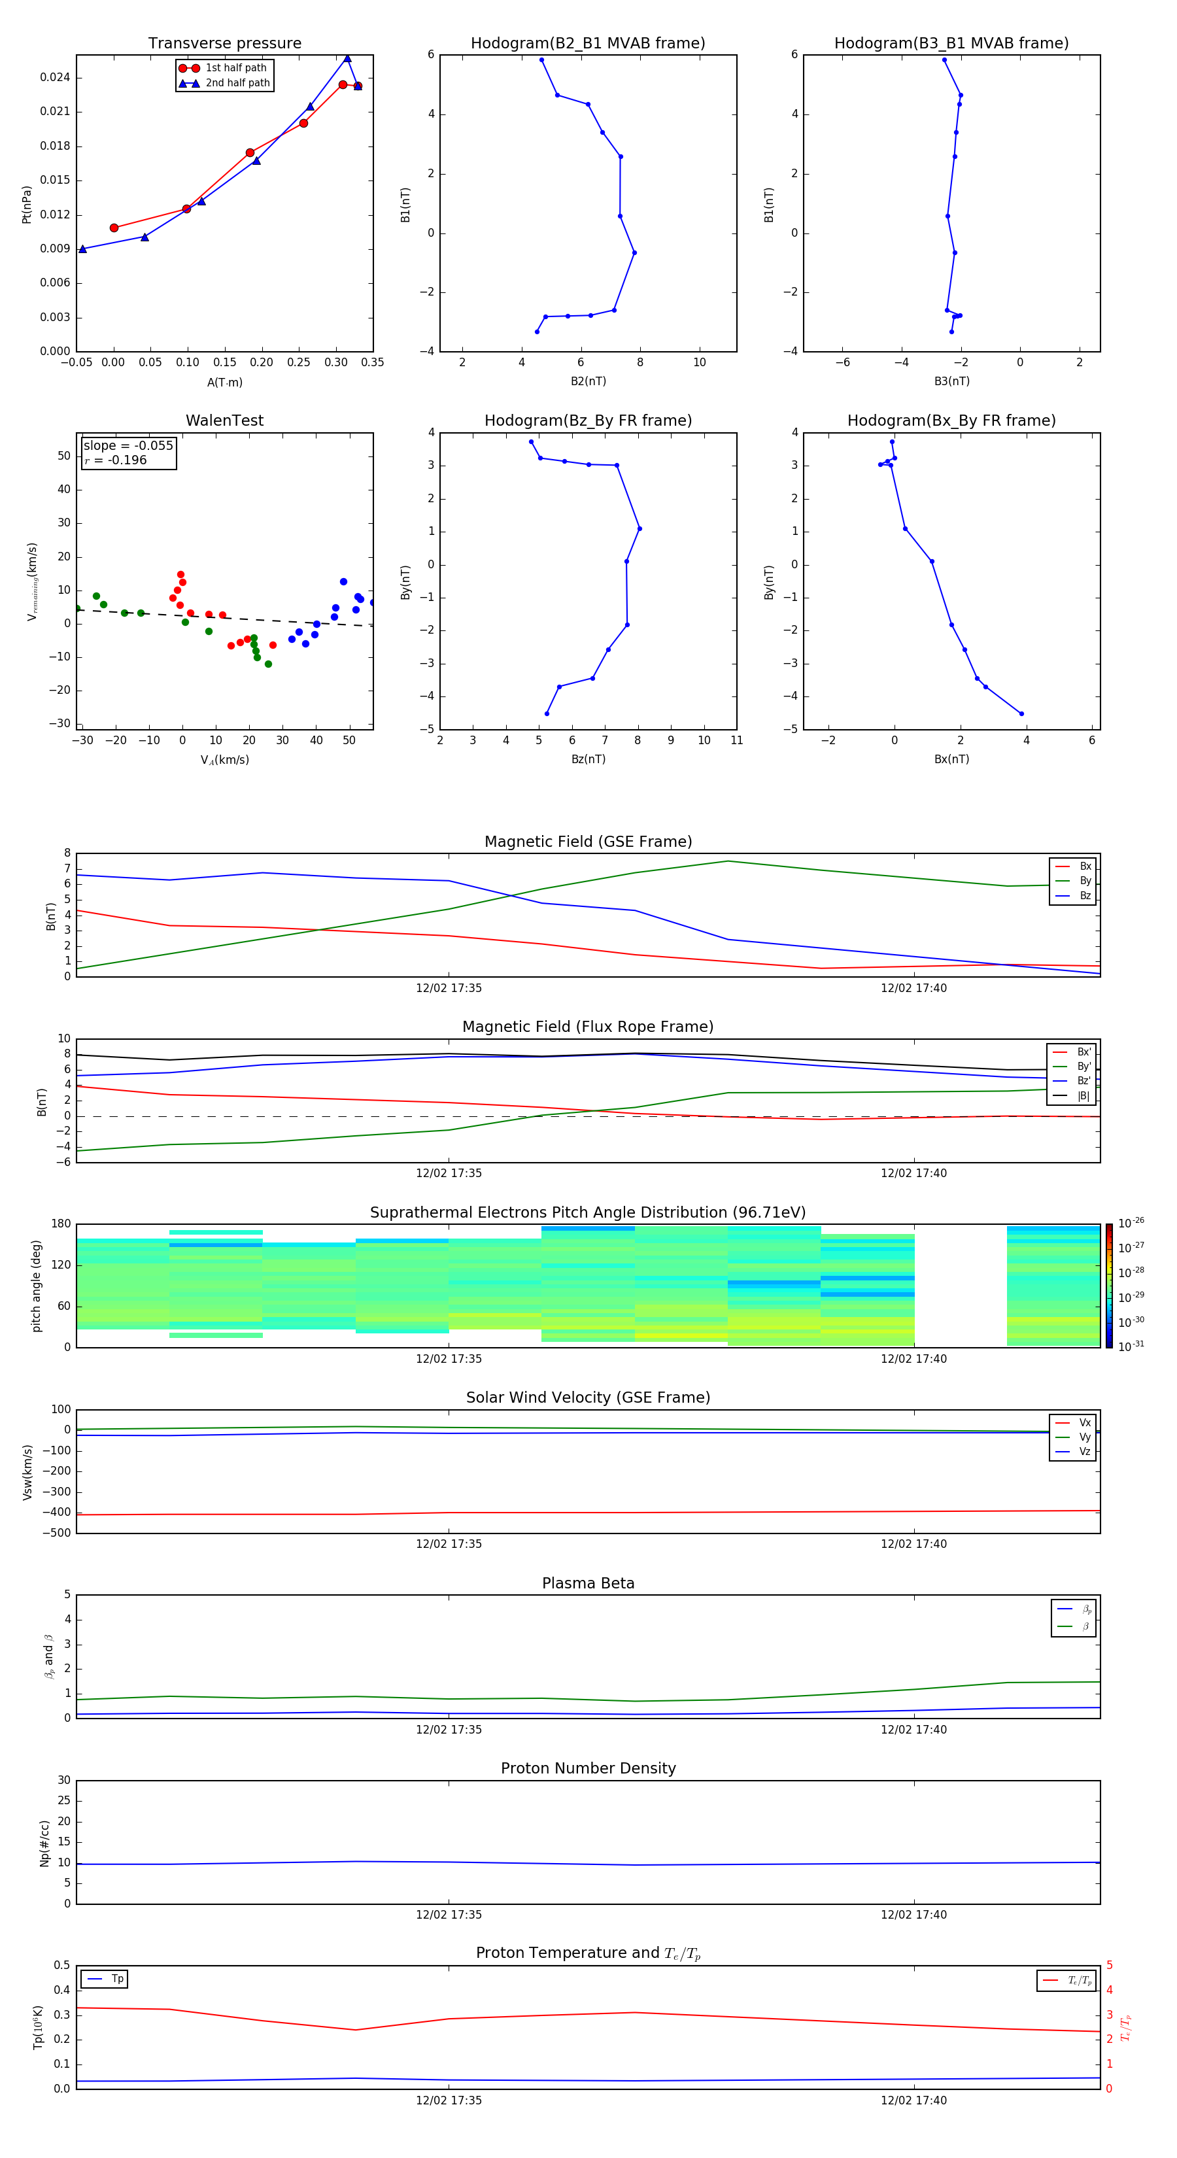Click the 'slope = -0.055' annotation
This screenshot has height=2158, width=1177.
pos(128,446)
